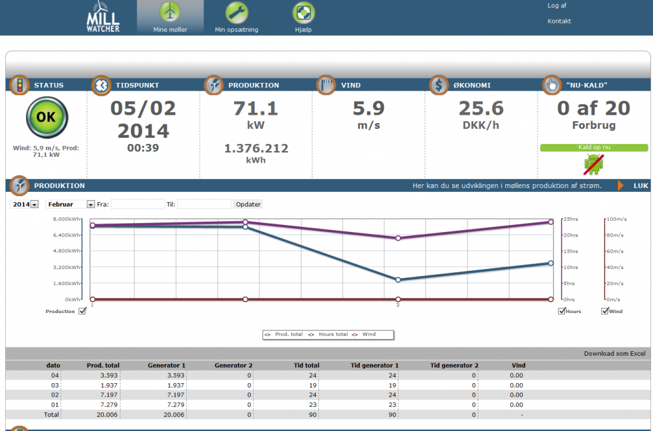Screen dimensions: 653x431
Task: Click Prod. total value 7.197
Action: pyautogui.click(x=108, y=395)
